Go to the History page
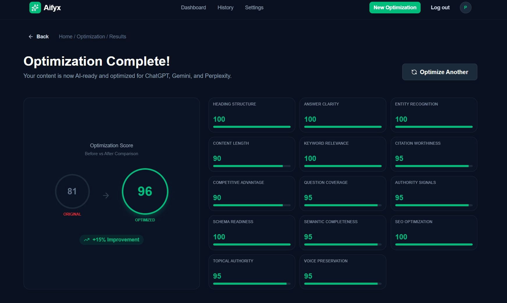 [x=225, y=8]
